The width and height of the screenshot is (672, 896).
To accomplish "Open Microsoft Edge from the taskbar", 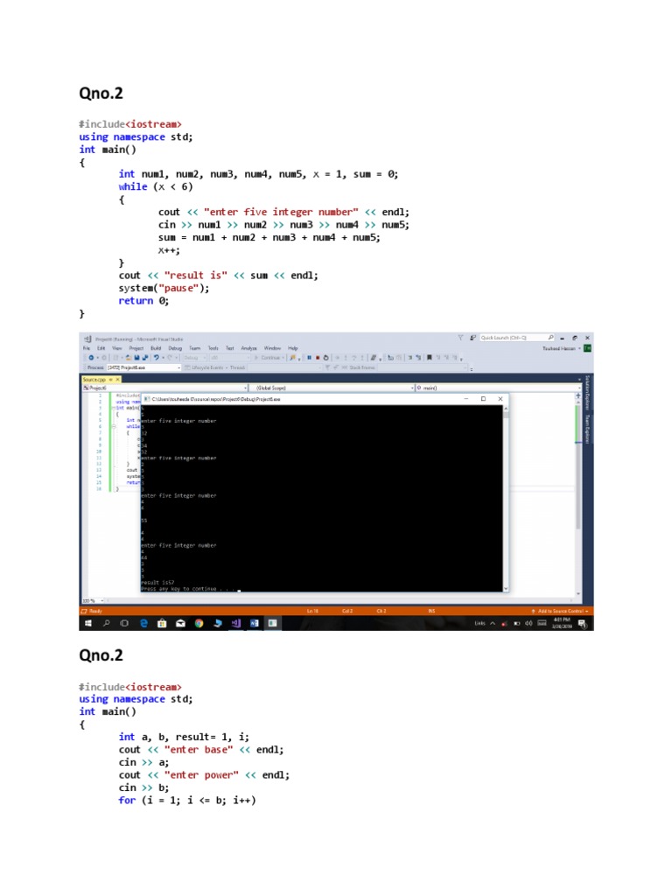I will 143,624.
